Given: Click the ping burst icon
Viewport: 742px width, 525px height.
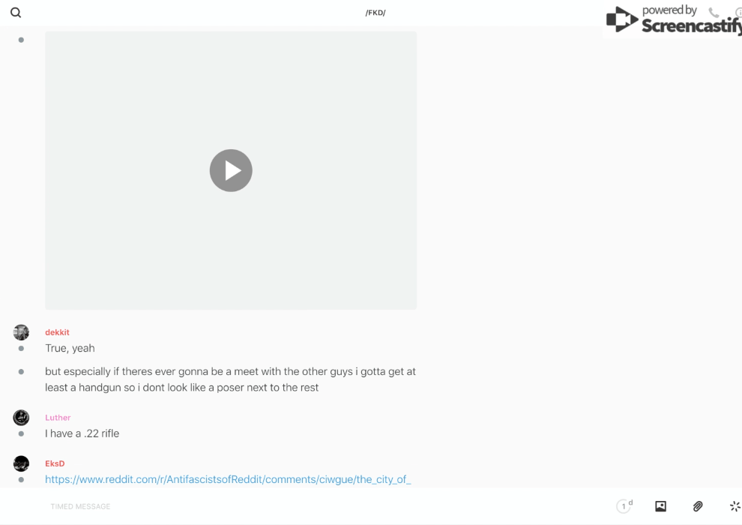Looking at the screenshot, I should pyautogui.click(x=735, y=506).
